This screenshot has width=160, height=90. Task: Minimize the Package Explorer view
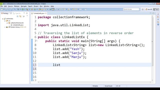[24, 13]
